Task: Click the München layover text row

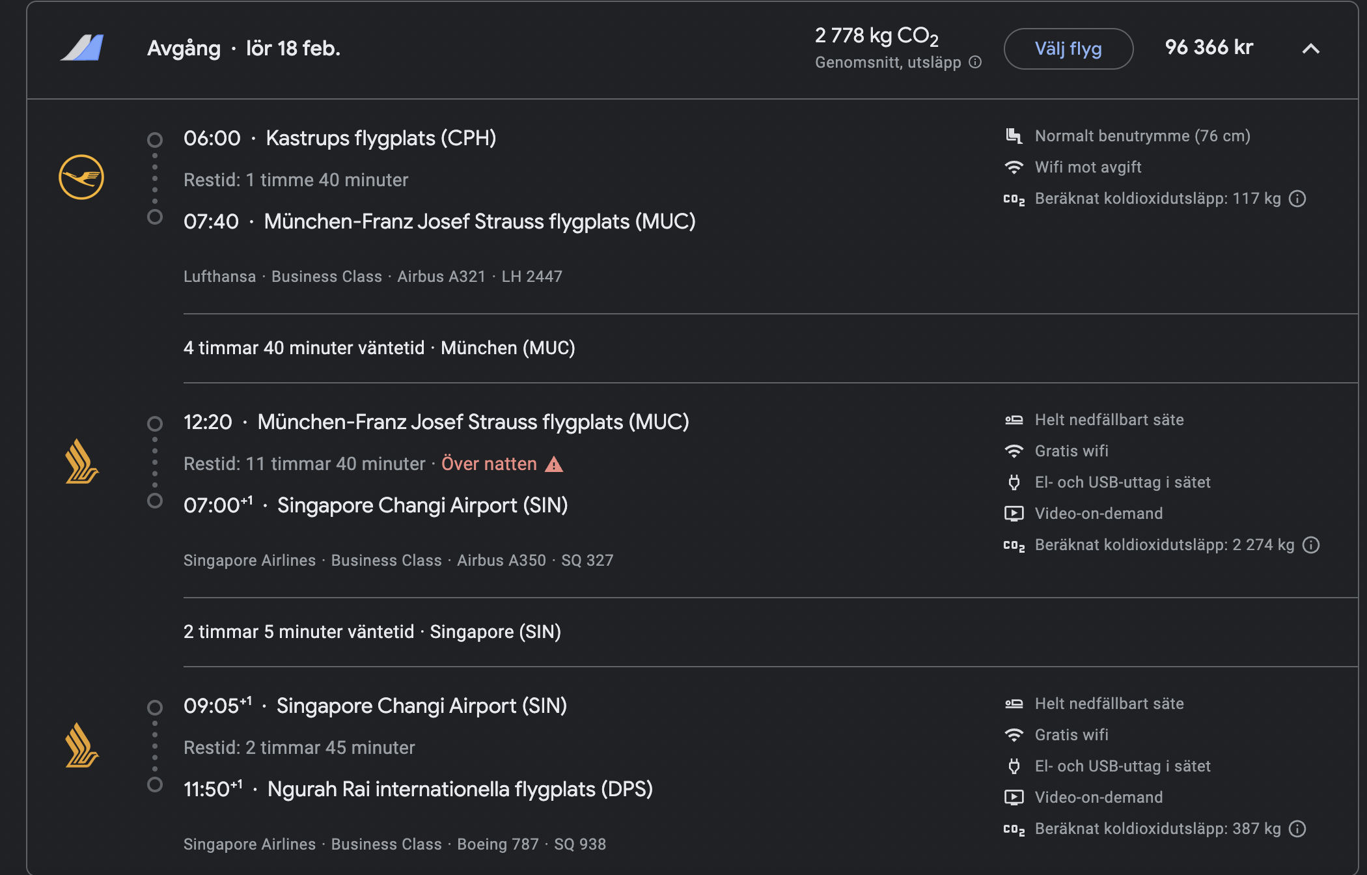Action: [379, 348]
